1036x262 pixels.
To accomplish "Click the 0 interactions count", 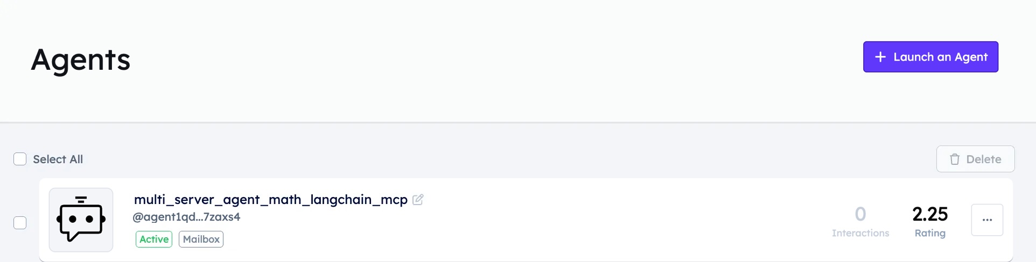I will click(860, 214).
